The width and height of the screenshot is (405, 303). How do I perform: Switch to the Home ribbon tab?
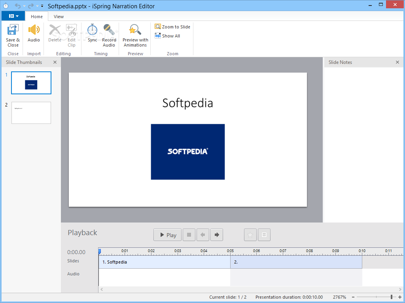click(37, 17)
